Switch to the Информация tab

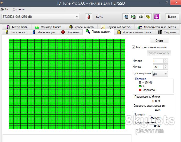point(44,32)
